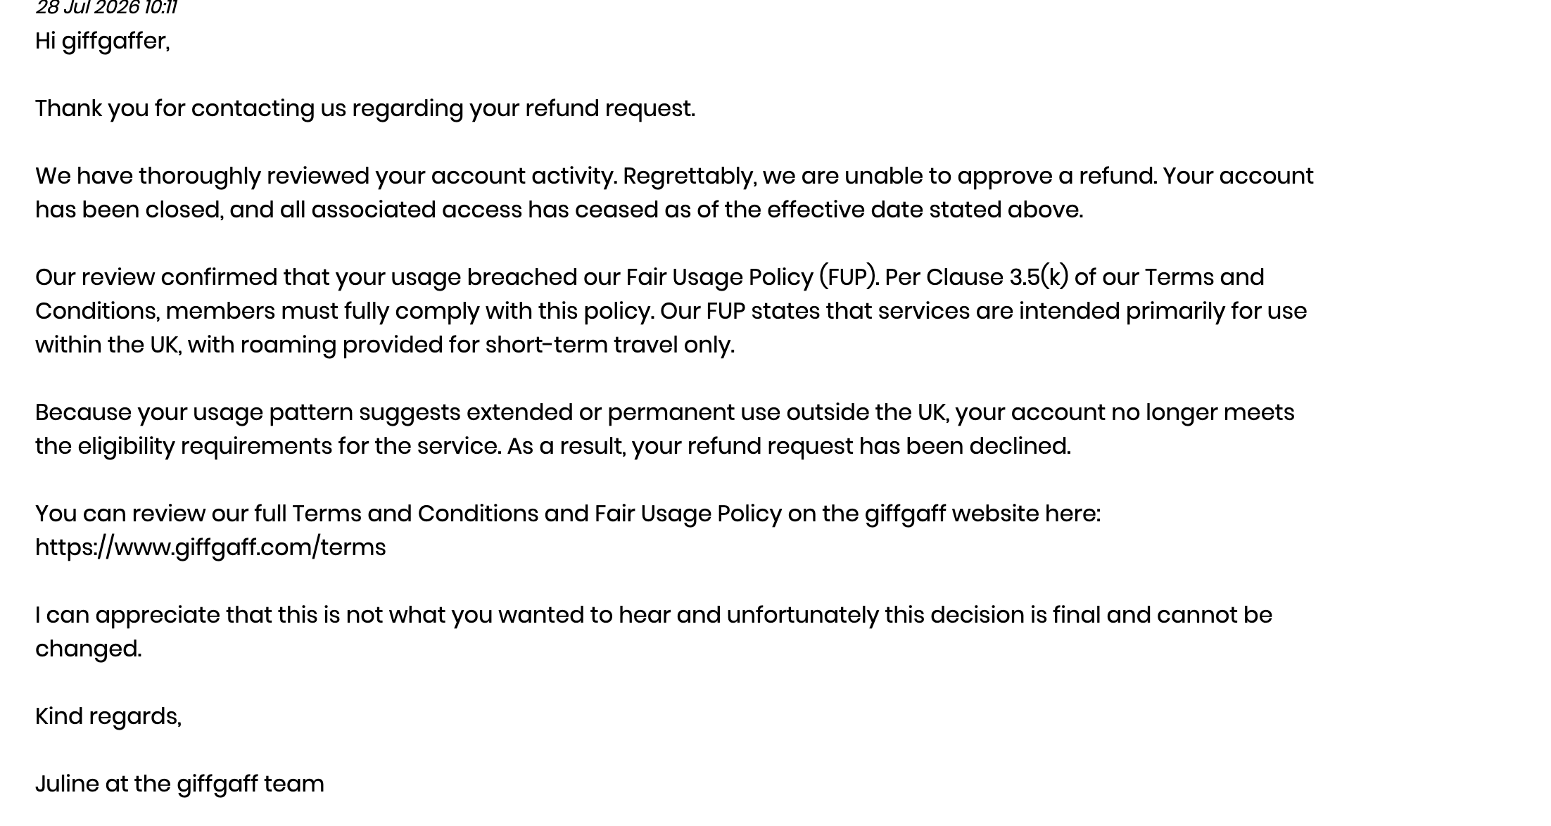Click the sentence beginning 'We have thoroughly reviewed'
The image size is (1551, 826).
tap(327, 176)
